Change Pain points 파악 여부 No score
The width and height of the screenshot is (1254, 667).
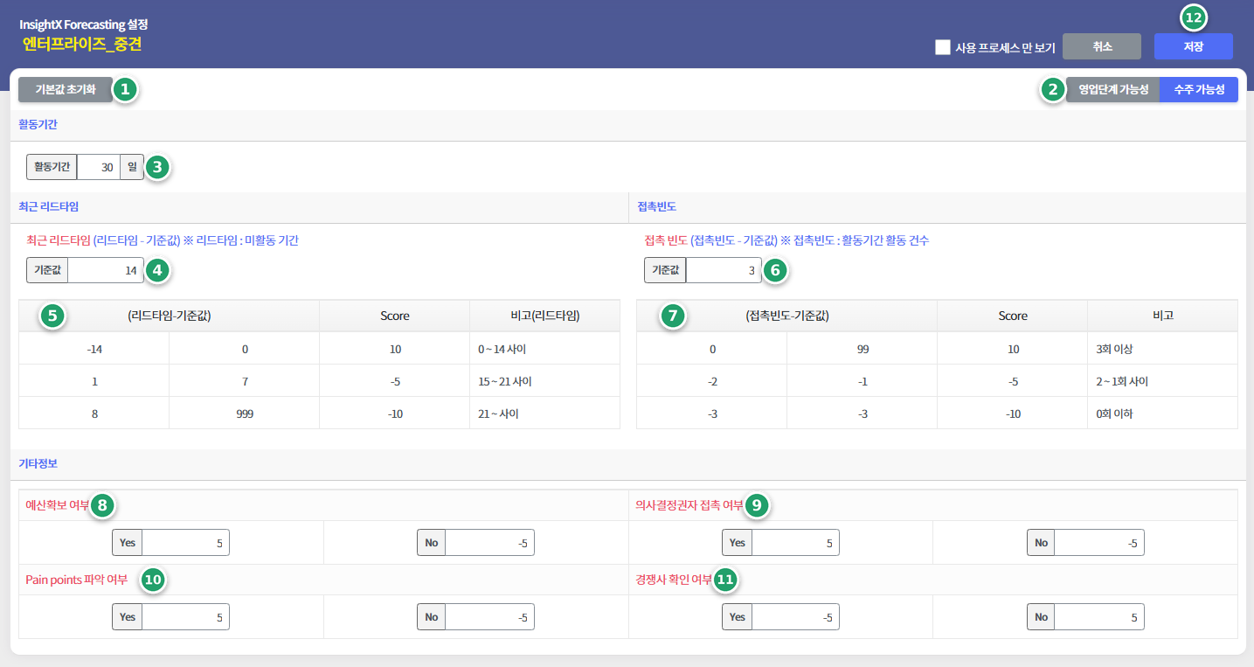489,617
